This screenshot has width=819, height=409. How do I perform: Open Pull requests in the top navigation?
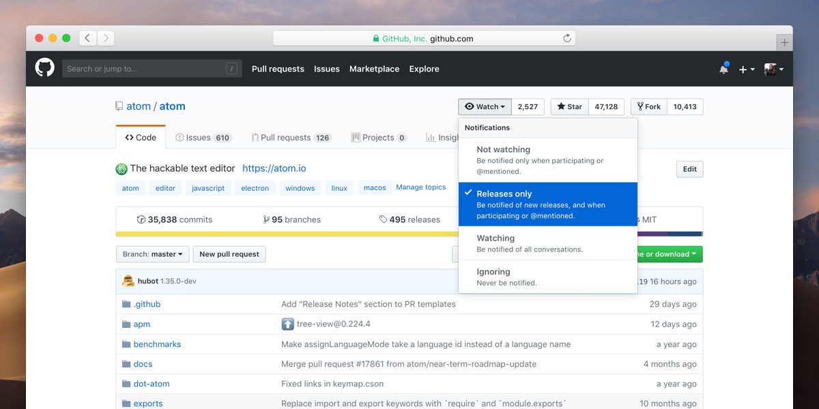tap(278, 69)
